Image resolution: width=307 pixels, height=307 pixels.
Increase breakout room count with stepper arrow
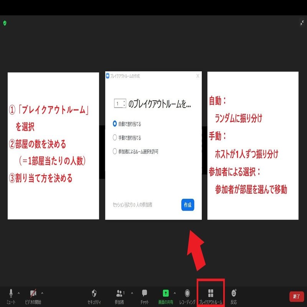point(124,101)
